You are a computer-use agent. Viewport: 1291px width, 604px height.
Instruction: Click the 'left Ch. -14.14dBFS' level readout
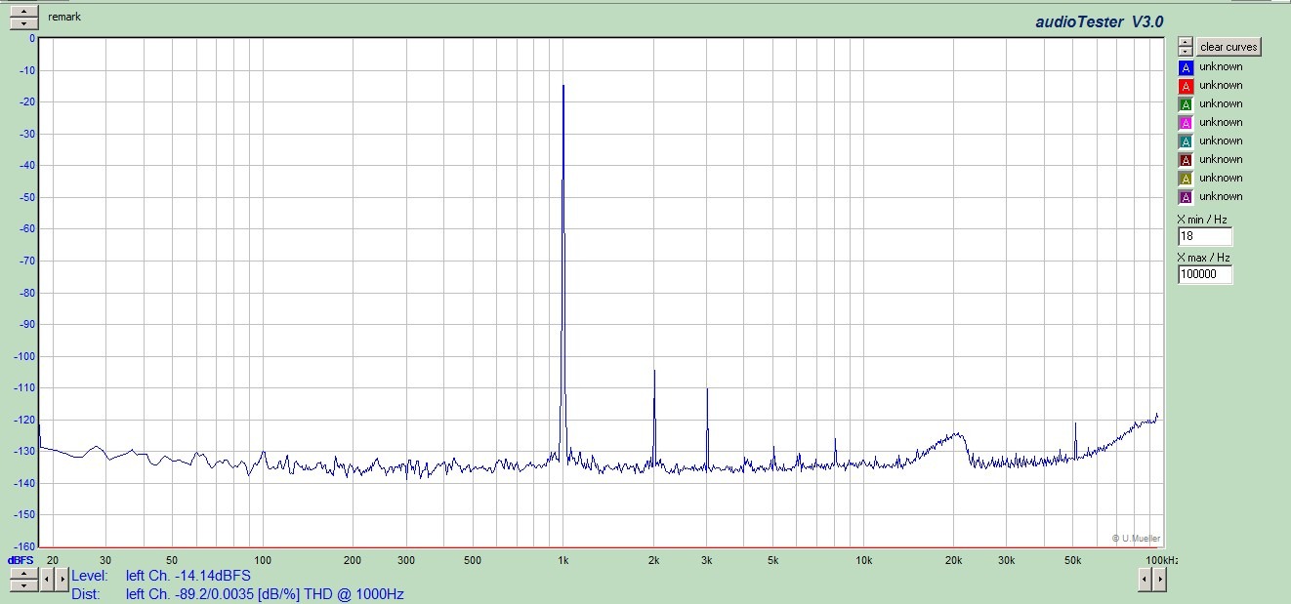[187, 576]
